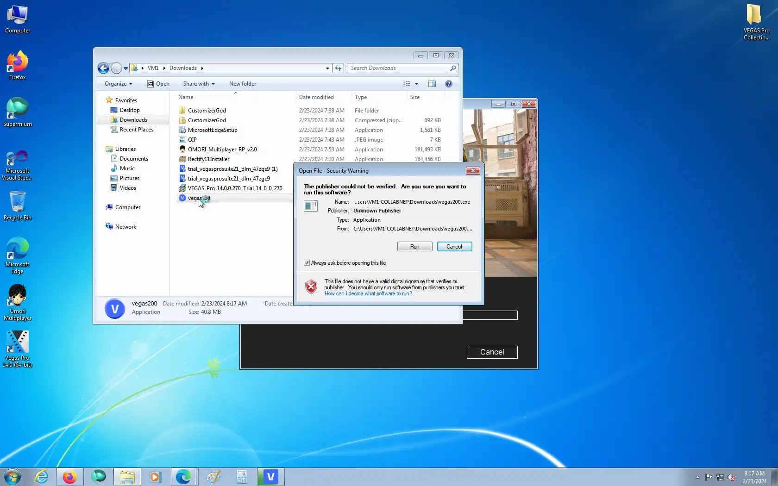Click Cancel in the VEGAS installer window

click(x=492, y=352)
